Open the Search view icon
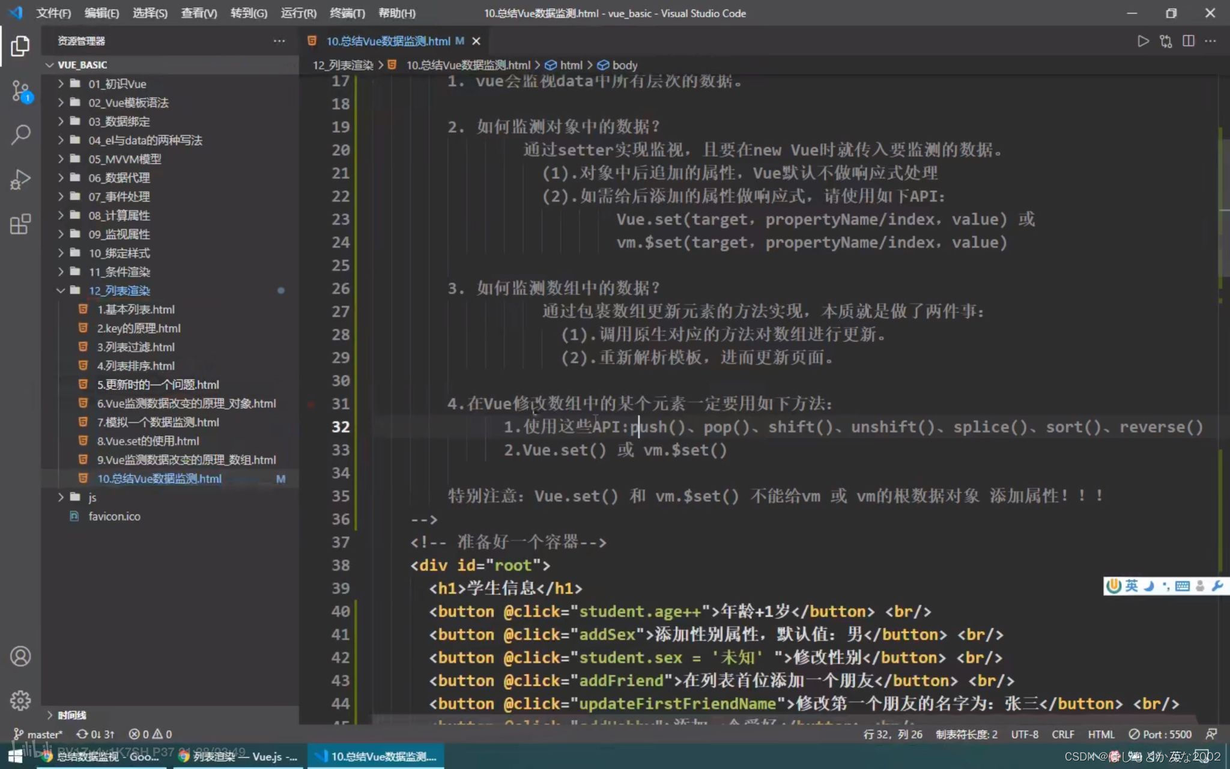 (x=20, y=135)
